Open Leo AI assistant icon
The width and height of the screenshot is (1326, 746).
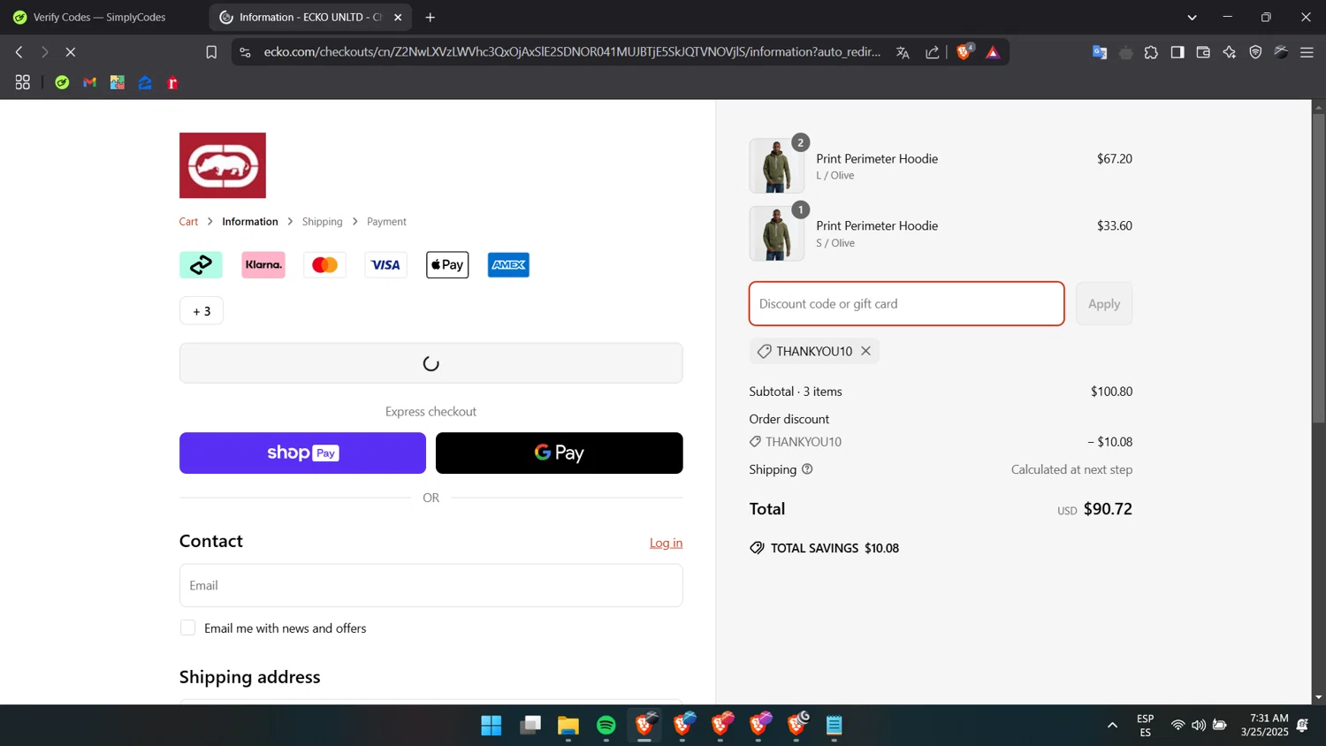(1230, 52)
